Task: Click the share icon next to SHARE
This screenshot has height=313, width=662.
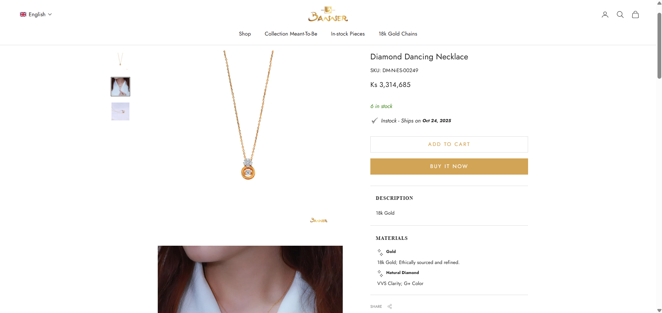Action: [x=390, y=306]
